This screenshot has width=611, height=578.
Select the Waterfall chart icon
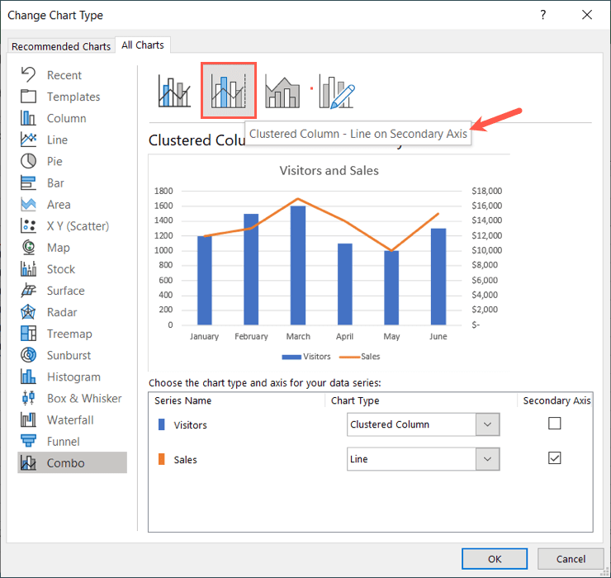click(x=28, y=419)
